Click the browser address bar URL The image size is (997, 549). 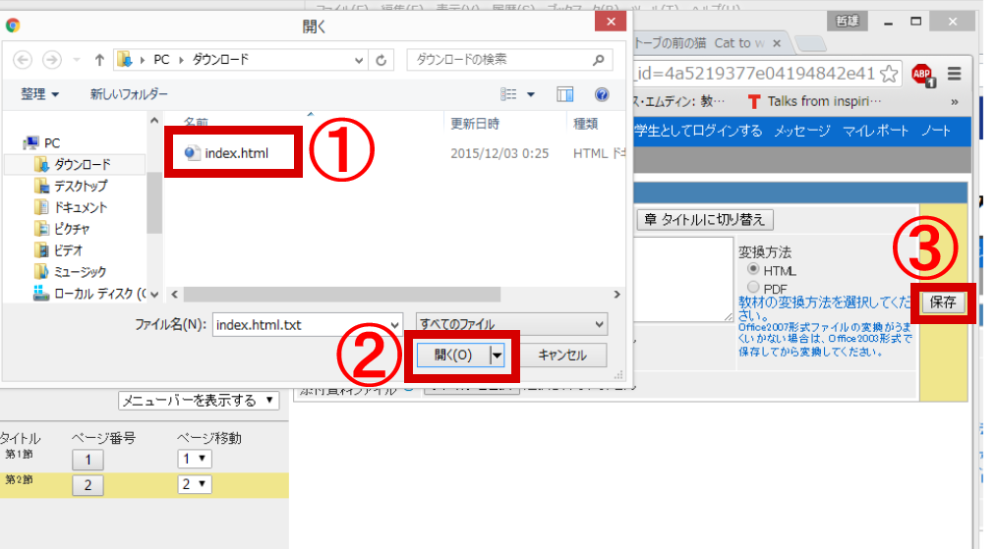(755, 74)
